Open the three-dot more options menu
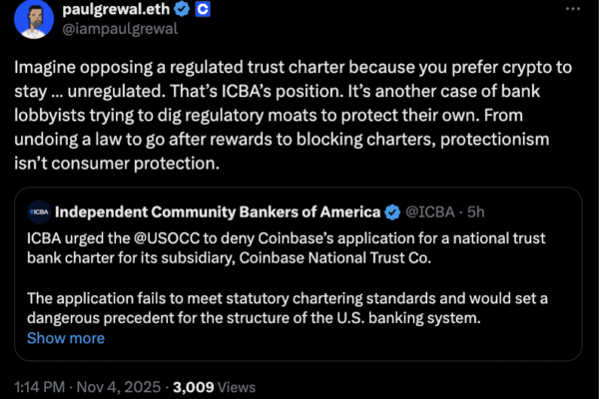Viewport: 599px width, 399px height. pos(570,11)
